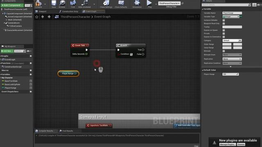Toggle the Branch Condition checkbox
The image size is (262, 147).
131,54
